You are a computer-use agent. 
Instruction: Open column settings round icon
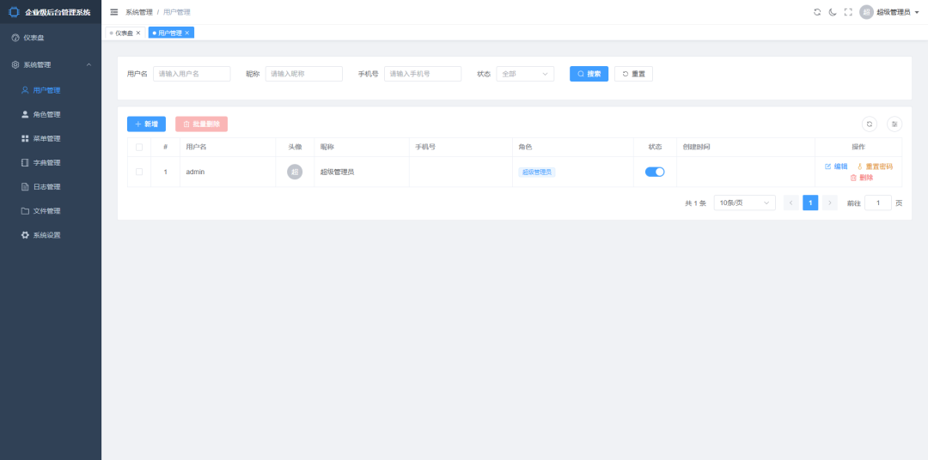pos(894,124)
